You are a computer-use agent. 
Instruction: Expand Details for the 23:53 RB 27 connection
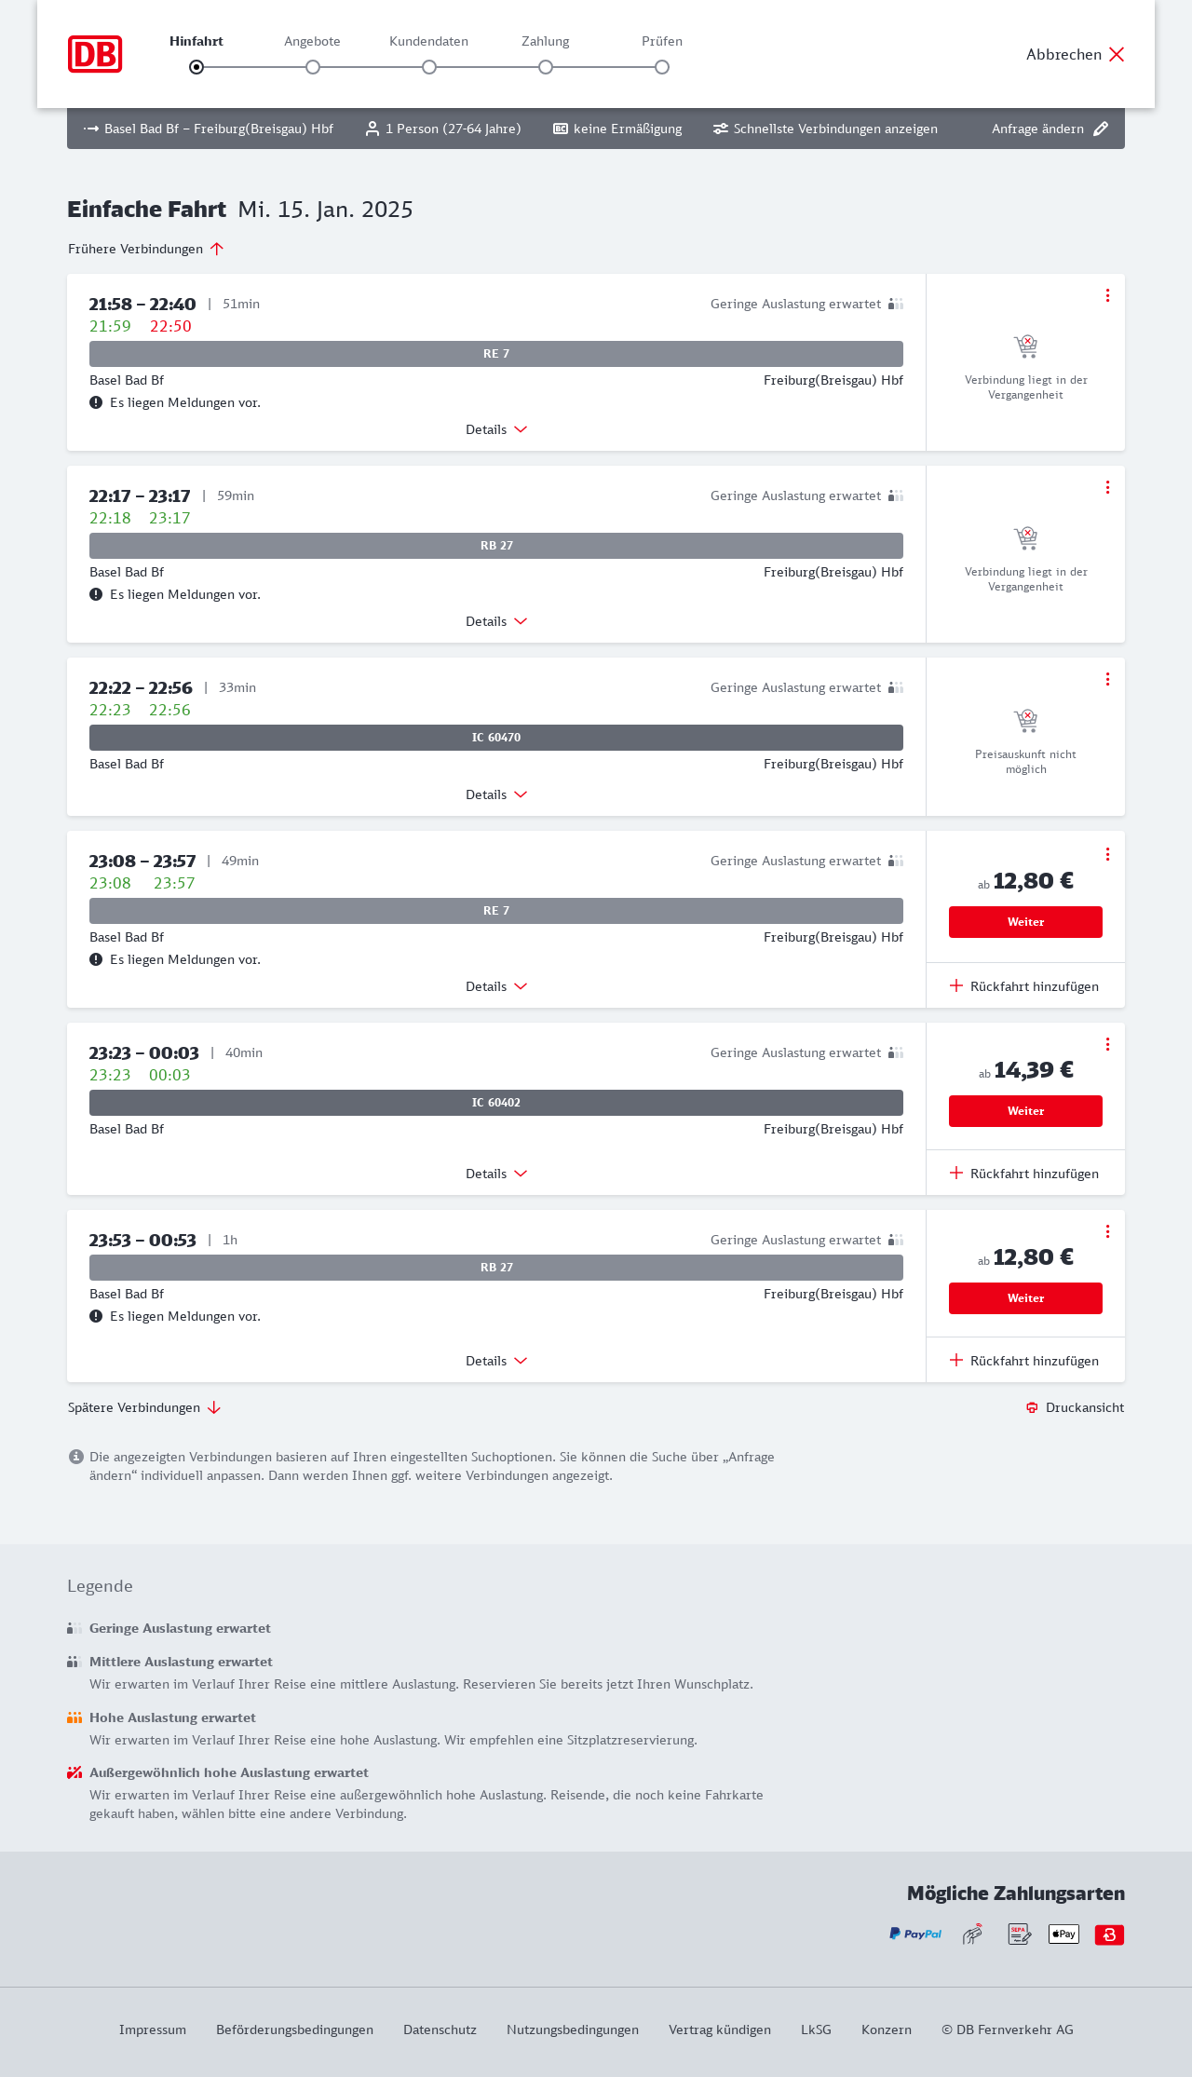(x=496, y=1361)
